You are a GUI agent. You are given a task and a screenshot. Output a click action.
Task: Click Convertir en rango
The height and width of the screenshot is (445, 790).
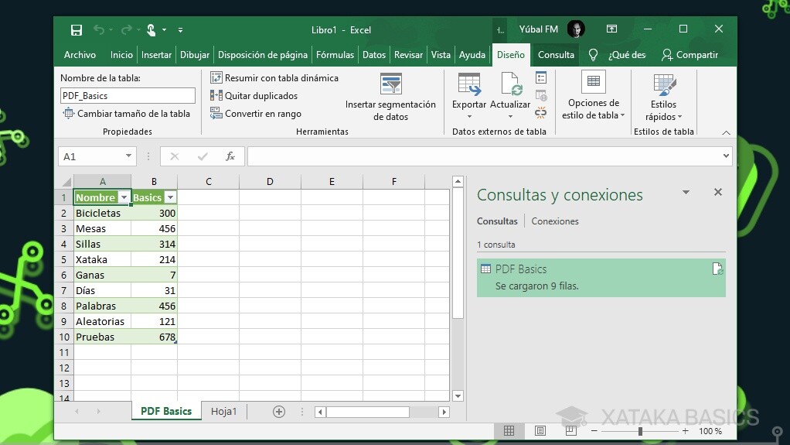pyautogui.click(x=256, y=114)
